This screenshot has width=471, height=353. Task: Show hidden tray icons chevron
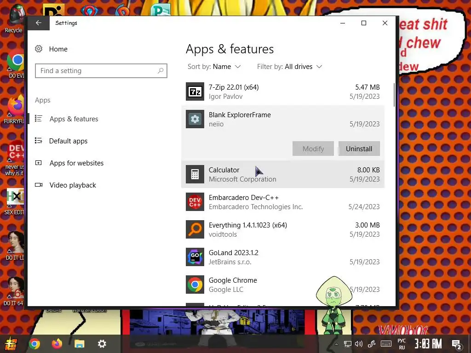[336, 344]
